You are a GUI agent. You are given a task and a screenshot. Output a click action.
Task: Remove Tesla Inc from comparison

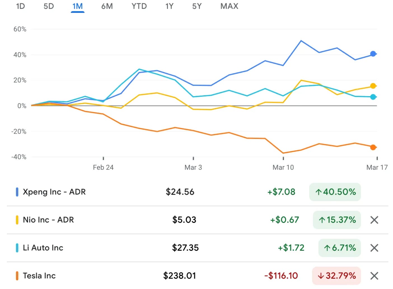(x=374, y=276)
